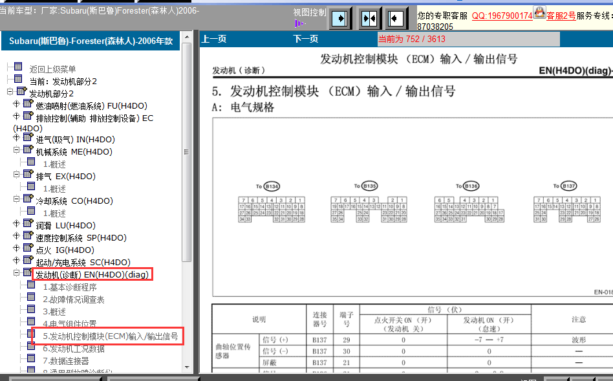The width and height of the screenshot is (613, 381).
Task: Click the book icon for 进气(吸气) IN(H4DO)
Action: (28, 137)
